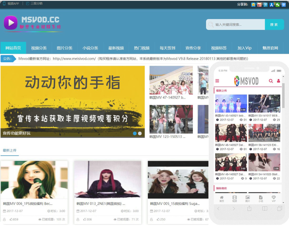Open 韩国MV 58-141123 phone thumbnail
This screenshot has width=289, height=227.
(x=264, y=133)
